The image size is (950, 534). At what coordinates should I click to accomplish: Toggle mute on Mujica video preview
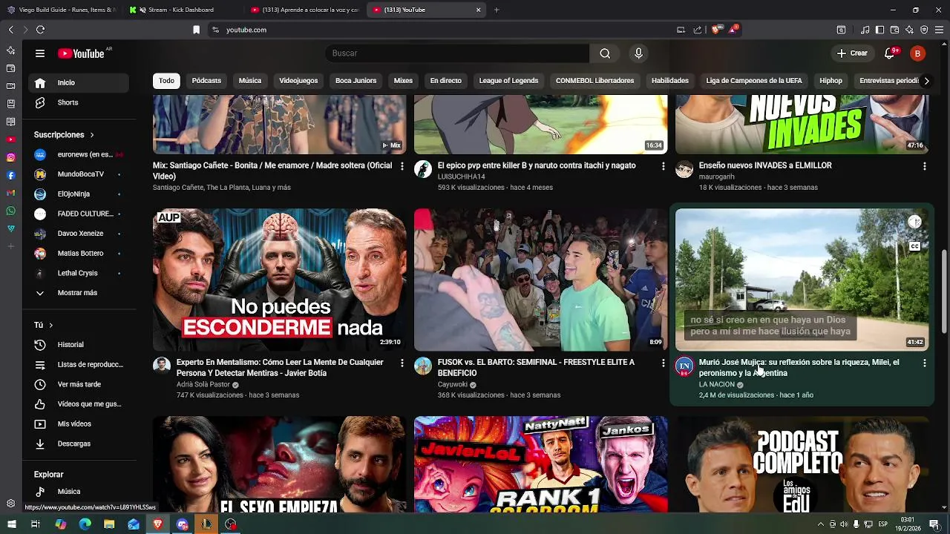pos(914,221)
